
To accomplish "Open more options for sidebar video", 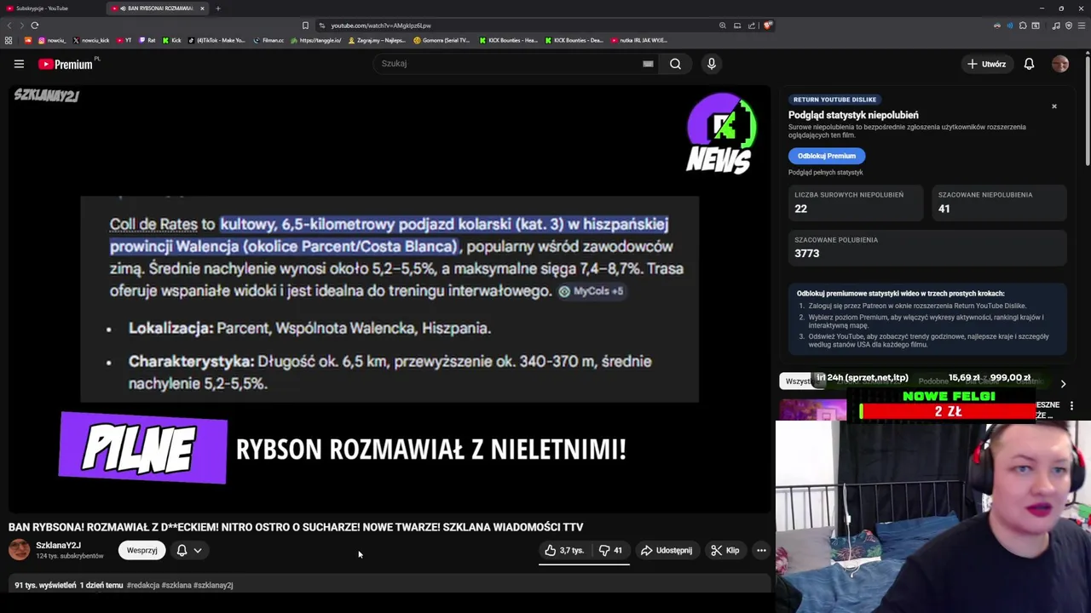I will [1071, 406].
